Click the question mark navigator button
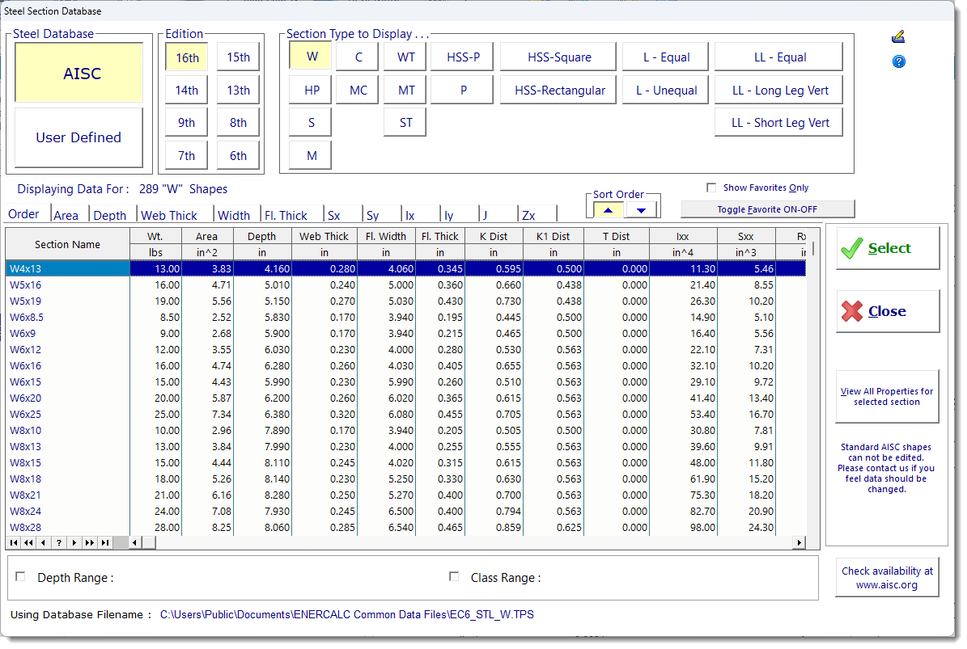 pyautogui.click(x=58, y=542)
